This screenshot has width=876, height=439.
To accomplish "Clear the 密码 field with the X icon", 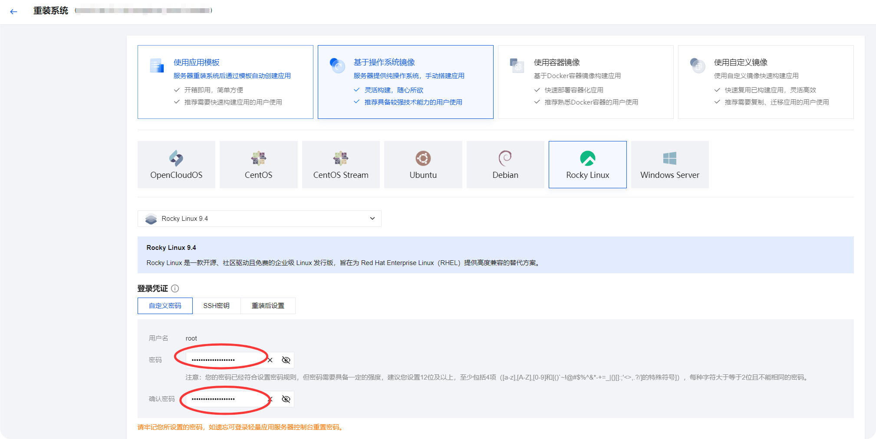I will coord(270,360).
